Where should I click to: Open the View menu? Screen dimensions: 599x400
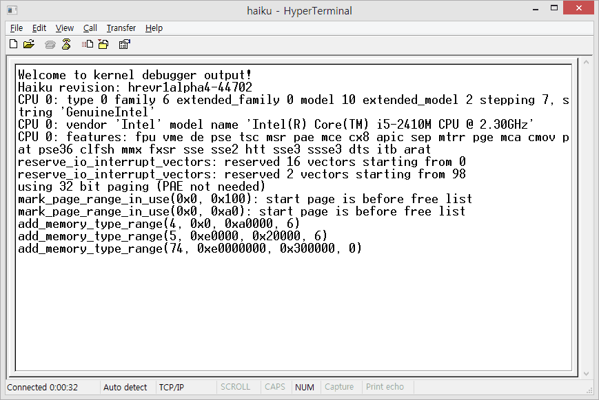tap(65, 28)
